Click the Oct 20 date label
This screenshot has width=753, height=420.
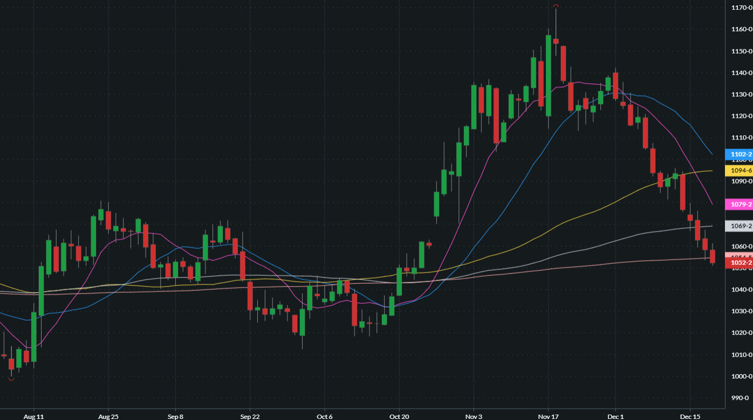(399, 417)
